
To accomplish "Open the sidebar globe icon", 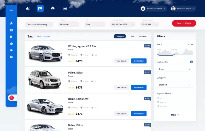I will (x=11, y=50).
